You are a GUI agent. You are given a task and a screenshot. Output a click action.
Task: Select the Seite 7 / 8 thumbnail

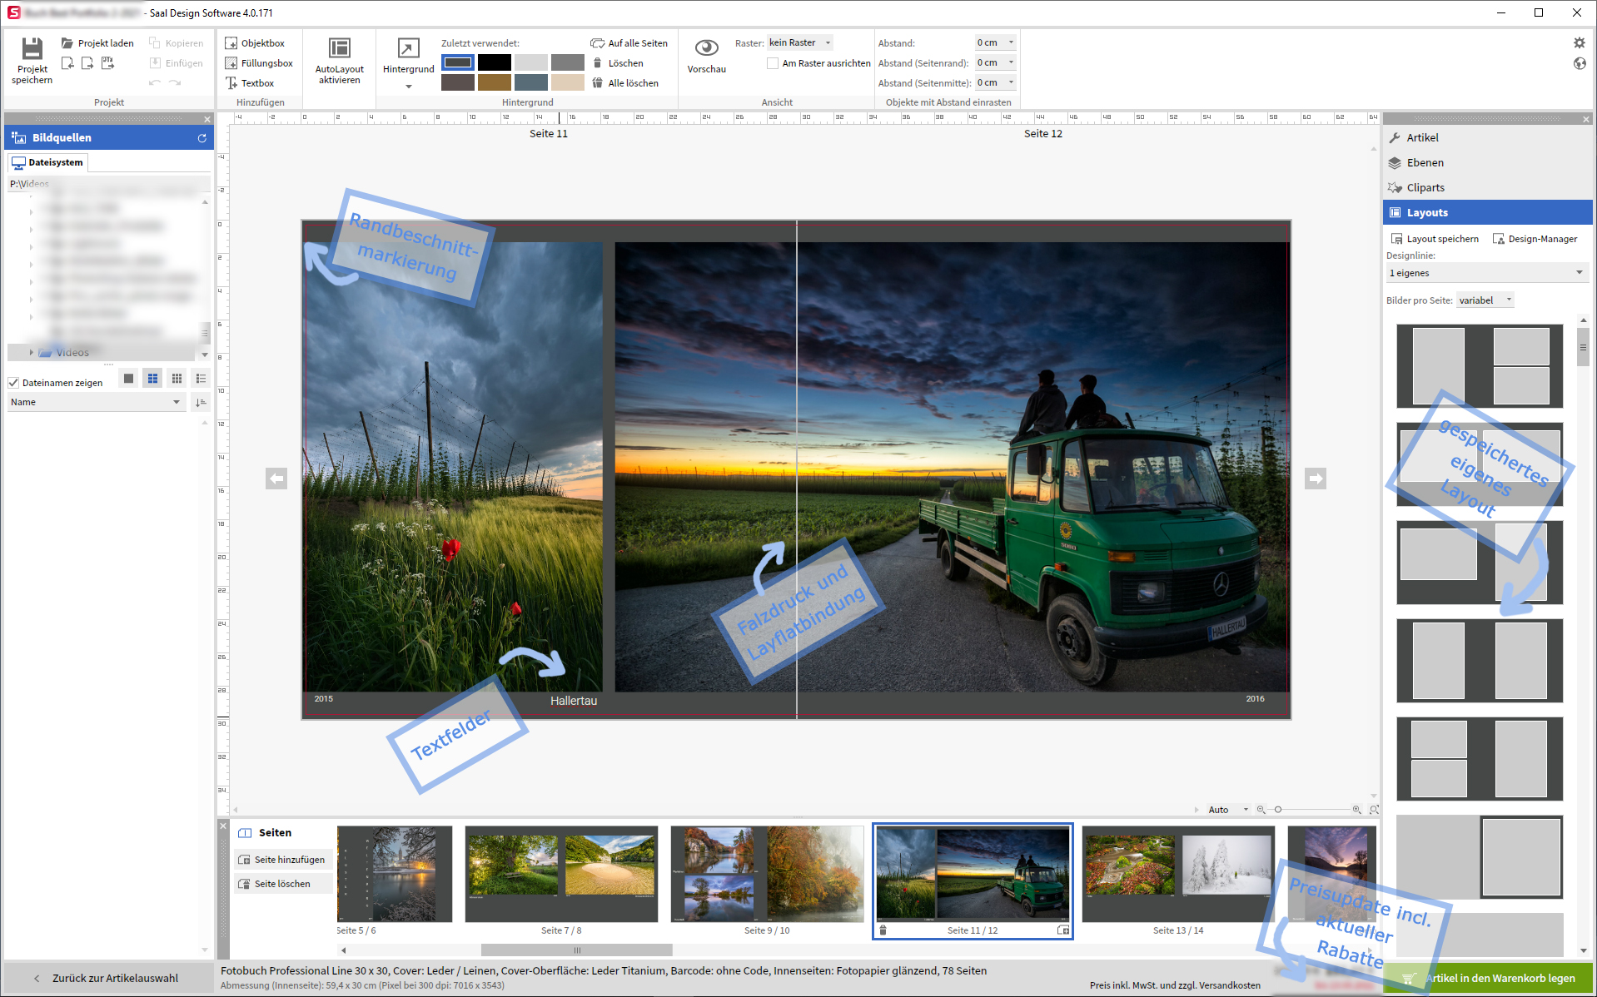point(561,874)
